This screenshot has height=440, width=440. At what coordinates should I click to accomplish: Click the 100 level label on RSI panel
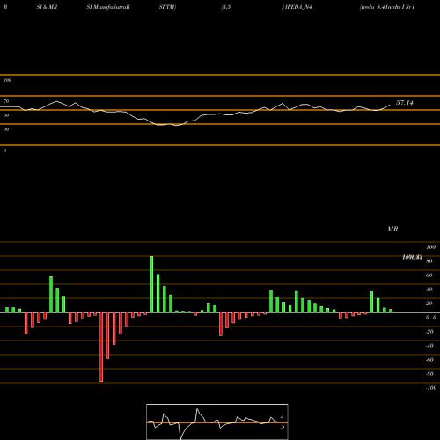coord(7,80)
